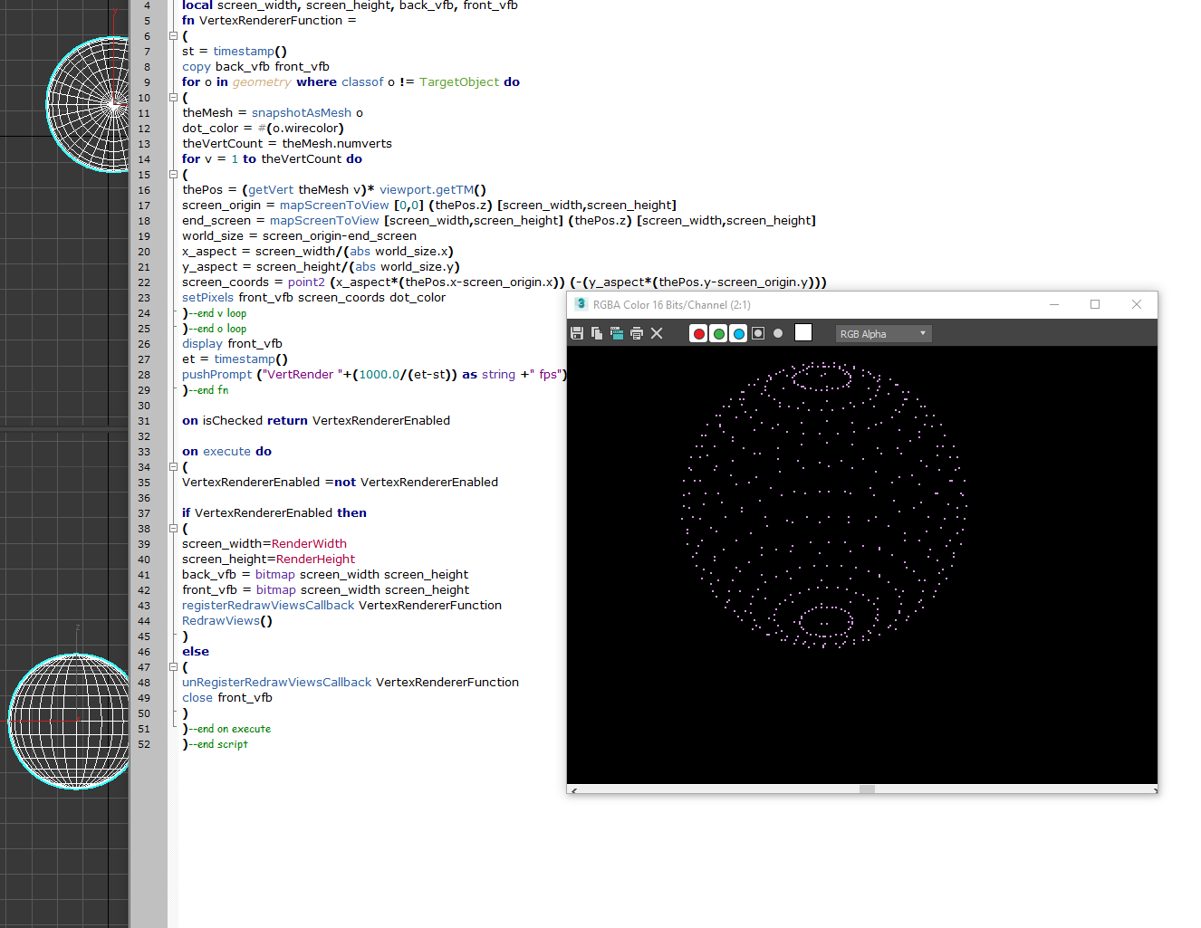This screenshot has height=928, width=1201.
Task: Click the Save Image icon in framebuffer toolbar
Action: point(577,333)
